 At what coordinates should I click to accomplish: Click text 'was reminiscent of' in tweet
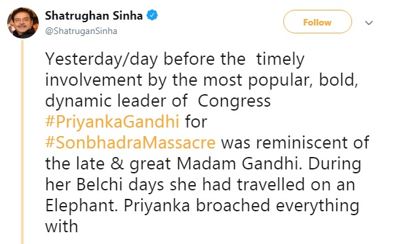pyautogui.click(x=295, y=143)
